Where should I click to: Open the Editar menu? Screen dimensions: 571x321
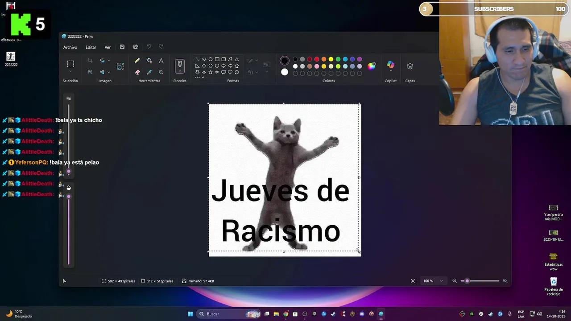pos(91,47)
